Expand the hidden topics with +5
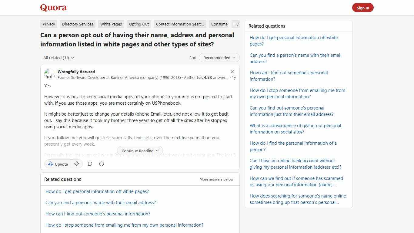The width and height of the screenshot is (414, 233). pos(235,24)
